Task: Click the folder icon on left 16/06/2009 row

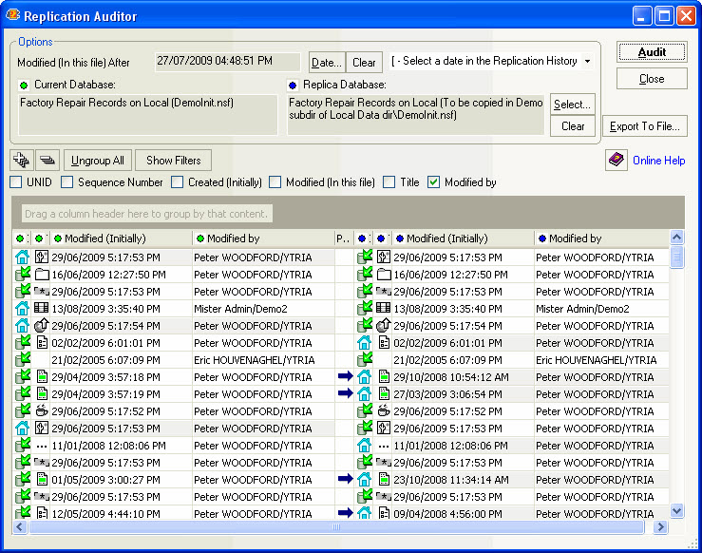Action: tap(41, 275)
